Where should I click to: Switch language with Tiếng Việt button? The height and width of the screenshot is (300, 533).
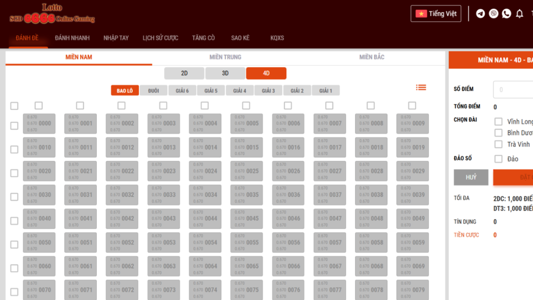point(436,14)
